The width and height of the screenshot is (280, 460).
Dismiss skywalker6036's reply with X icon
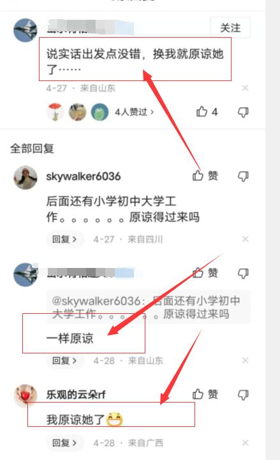(246, 239)
